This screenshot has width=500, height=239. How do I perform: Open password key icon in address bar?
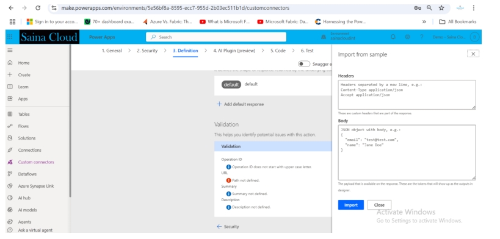pos(418,8)
